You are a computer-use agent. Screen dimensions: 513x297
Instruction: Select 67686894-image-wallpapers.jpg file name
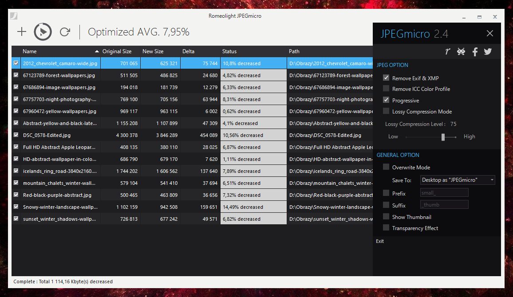[x=59, y=87]
